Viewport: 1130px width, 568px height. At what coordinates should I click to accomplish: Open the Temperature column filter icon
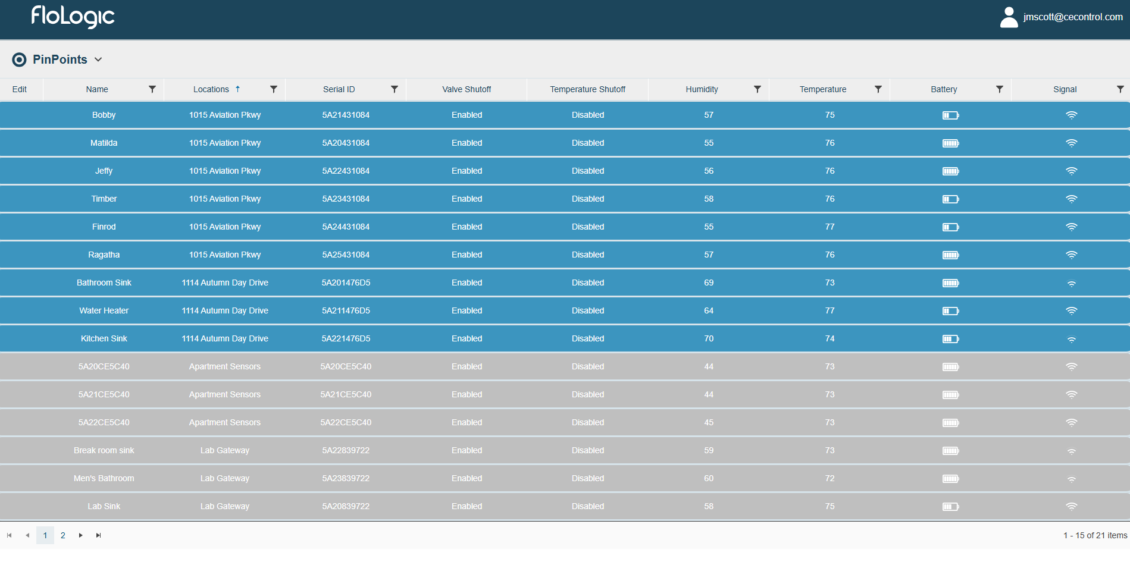[x=878, y=89]
